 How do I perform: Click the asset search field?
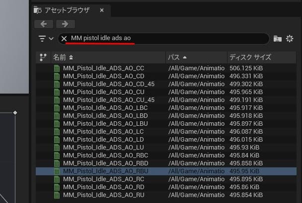[x=164, y=39]
